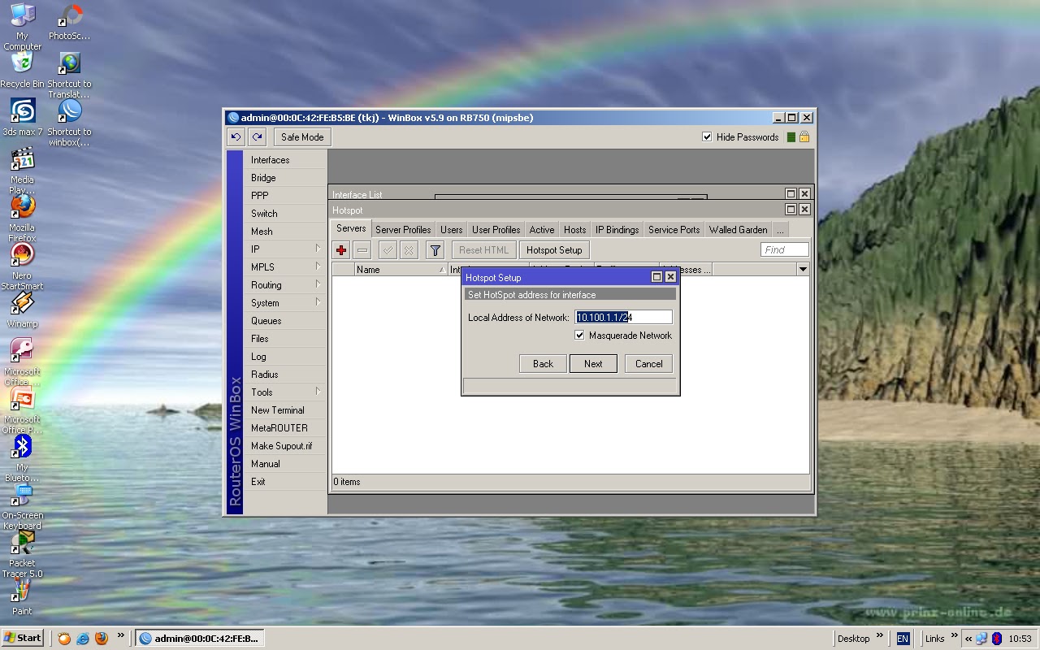Switch to the Hosts tab
The height and width of the screenshot is (650, 1040).
[x=574, y=230]
